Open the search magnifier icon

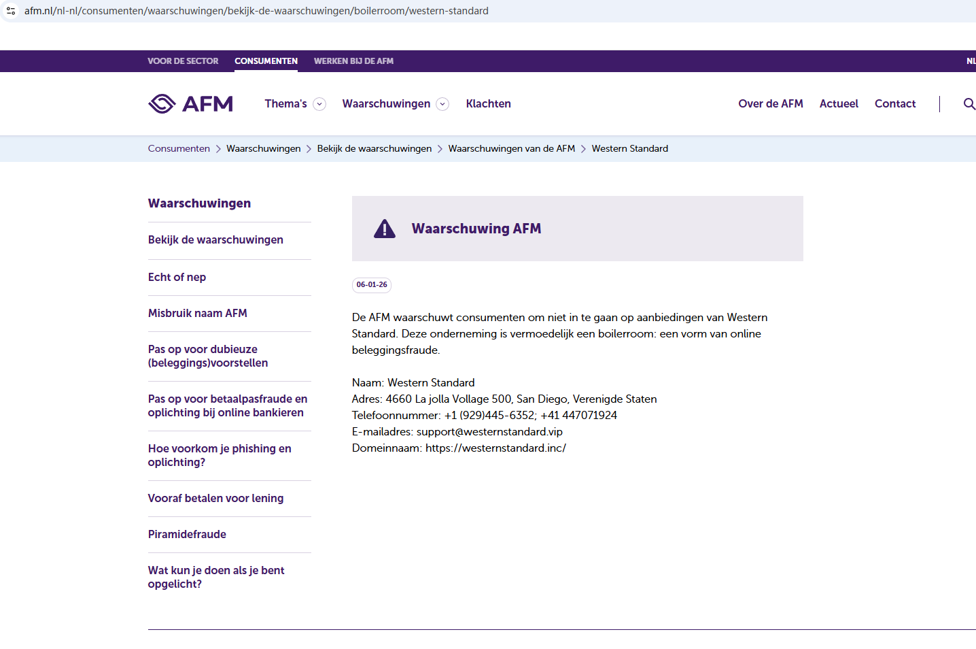pyautogui.click(x=969, y=104)
